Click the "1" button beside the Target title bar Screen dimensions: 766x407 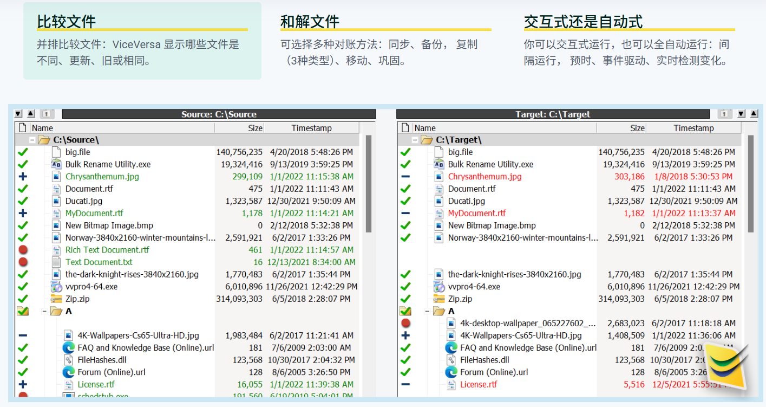point(724,114)
